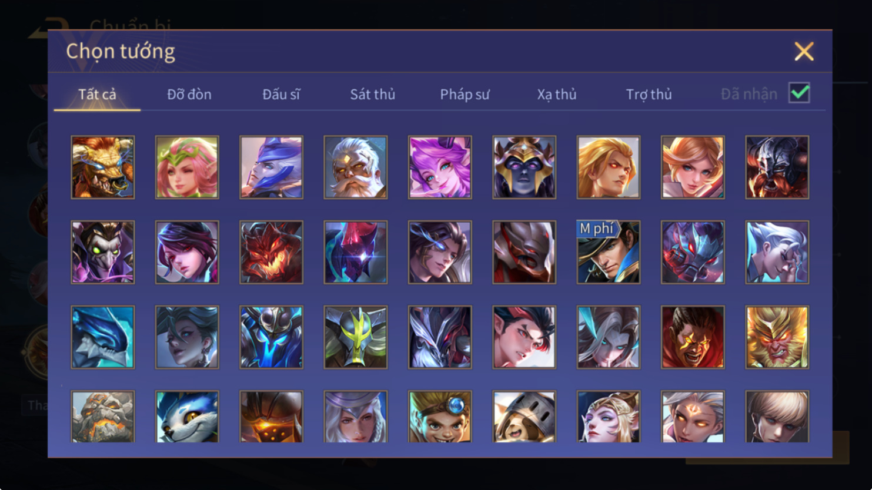Show the Sát thủ heroes tab

click(373, 94)
